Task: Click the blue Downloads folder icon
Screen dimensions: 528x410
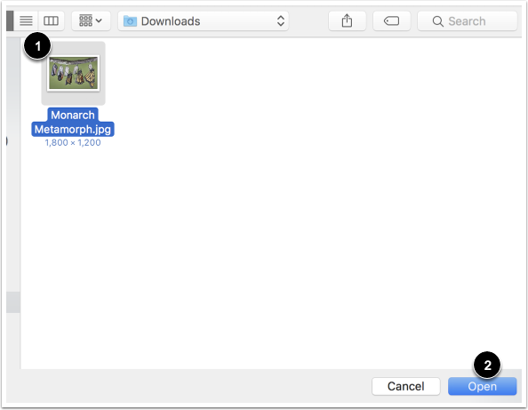Action: click(x=130, y=21)
